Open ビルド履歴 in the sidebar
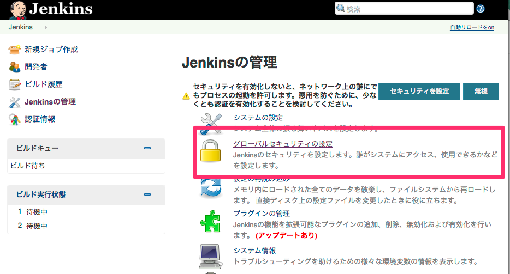Image resolution: width=510 pixels, height=274 pixels. tap(44, 84)
